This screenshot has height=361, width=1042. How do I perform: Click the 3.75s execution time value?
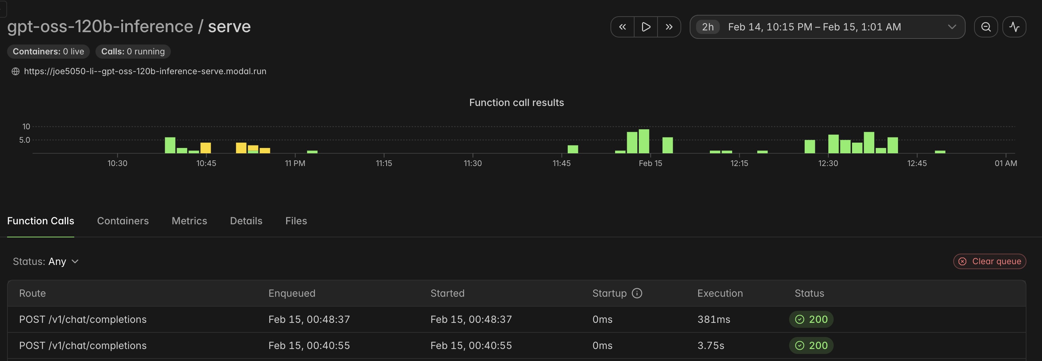coord(711,346)
